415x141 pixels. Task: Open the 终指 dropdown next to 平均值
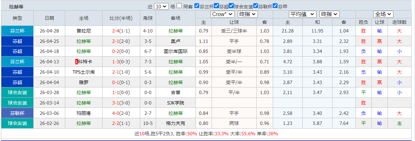(x=329, y=14)
